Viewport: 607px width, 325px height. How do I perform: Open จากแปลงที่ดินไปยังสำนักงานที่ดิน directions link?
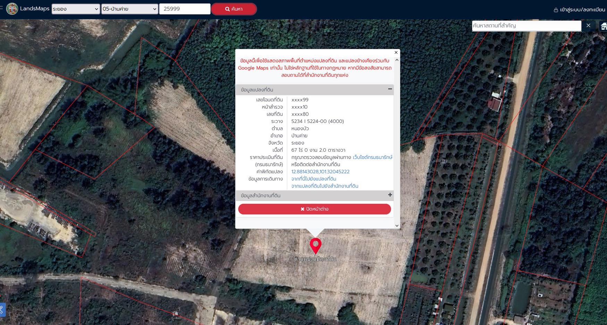(x=325, y=186)
